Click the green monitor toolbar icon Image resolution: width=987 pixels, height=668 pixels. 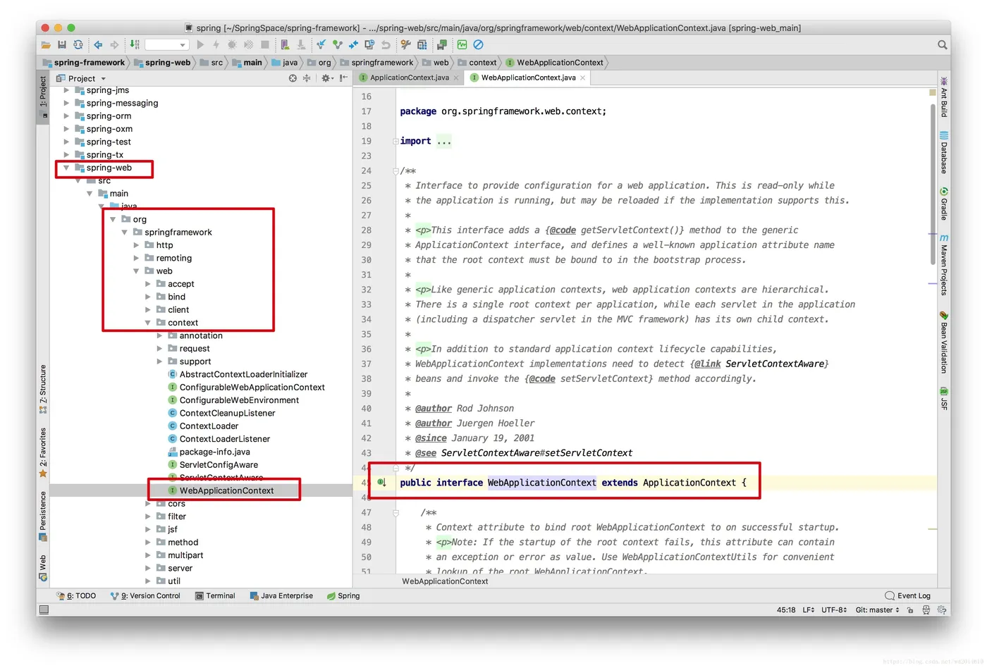tap(462, 44)
